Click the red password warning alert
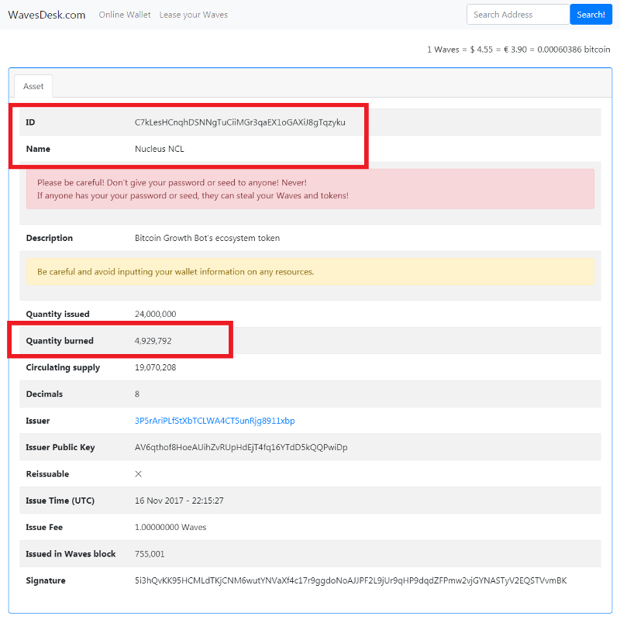The image size is (620, 623). click(x=310, y=189)
